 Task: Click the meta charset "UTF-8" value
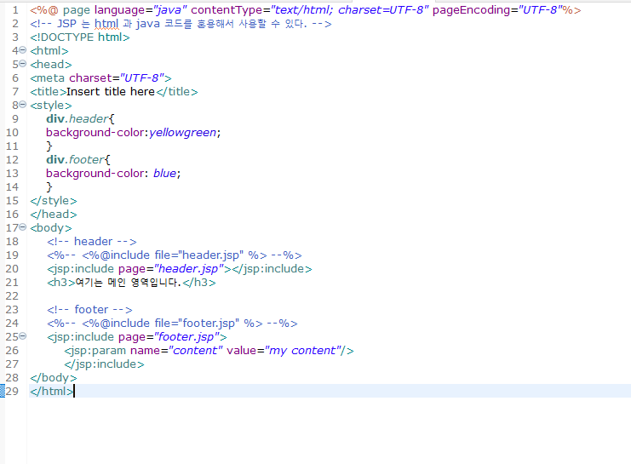[142, 78]
